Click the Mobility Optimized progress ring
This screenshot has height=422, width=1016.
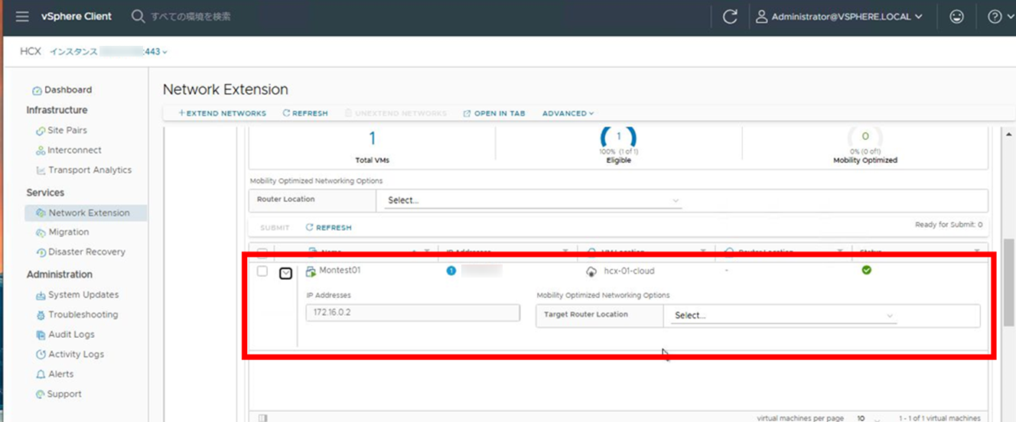point(865,137)
